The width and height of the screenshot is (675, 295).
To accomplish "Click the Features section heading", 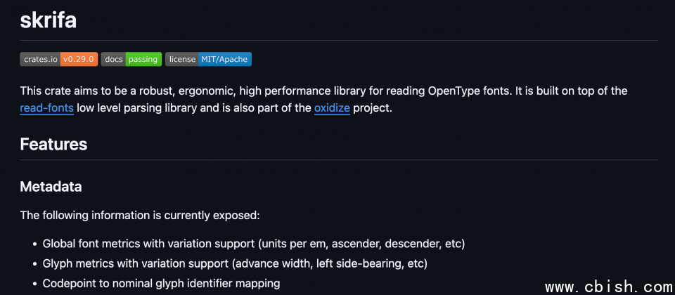I will click(x=53, y=144).
